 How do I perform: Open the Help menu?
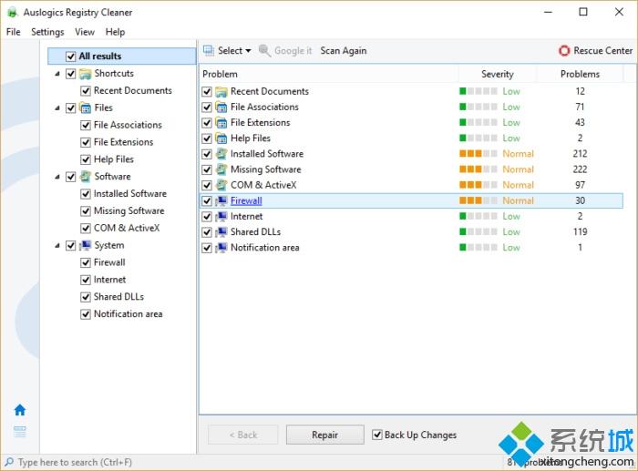tap(115, 32)
